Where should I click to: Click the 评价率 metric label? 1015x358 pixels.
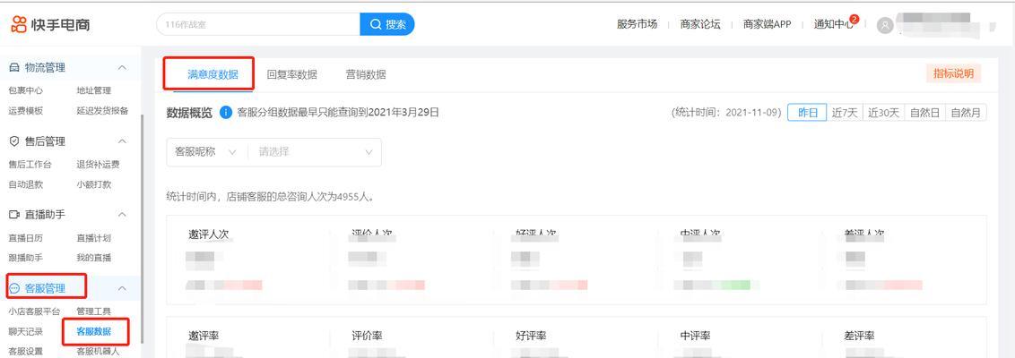click(367, 336)
